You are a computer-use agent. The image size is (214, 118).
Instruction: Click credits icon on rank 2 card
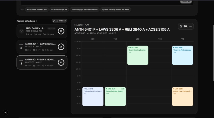tap(26, 50)
